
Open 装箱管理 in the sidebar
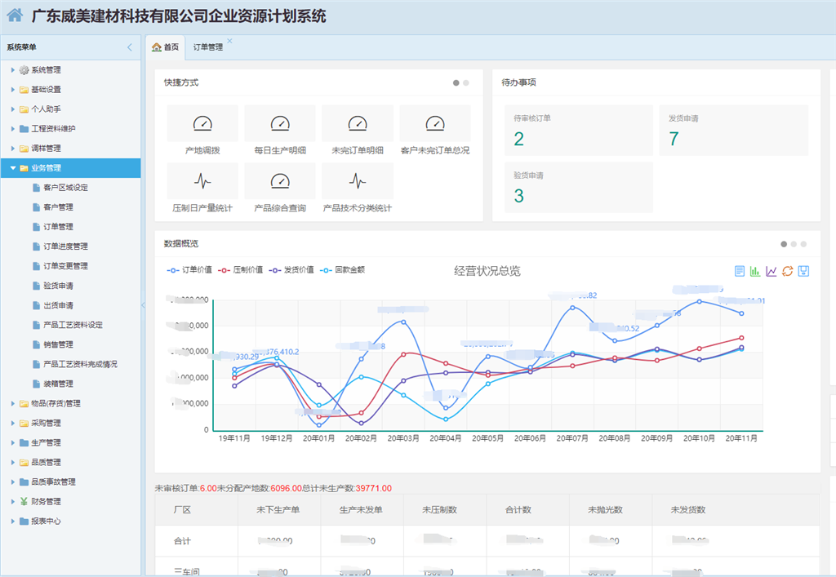(x=58, y=384)
